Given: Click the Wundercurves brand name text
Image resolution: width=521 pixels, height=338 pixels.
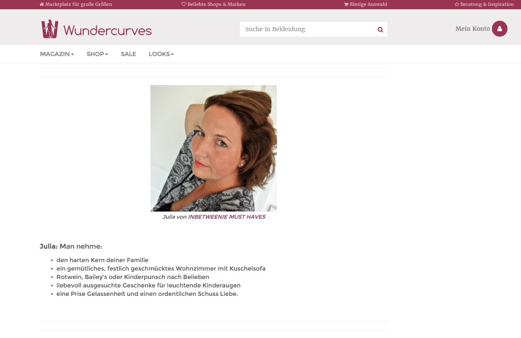Looking at the screenshot, I should 107,30.
